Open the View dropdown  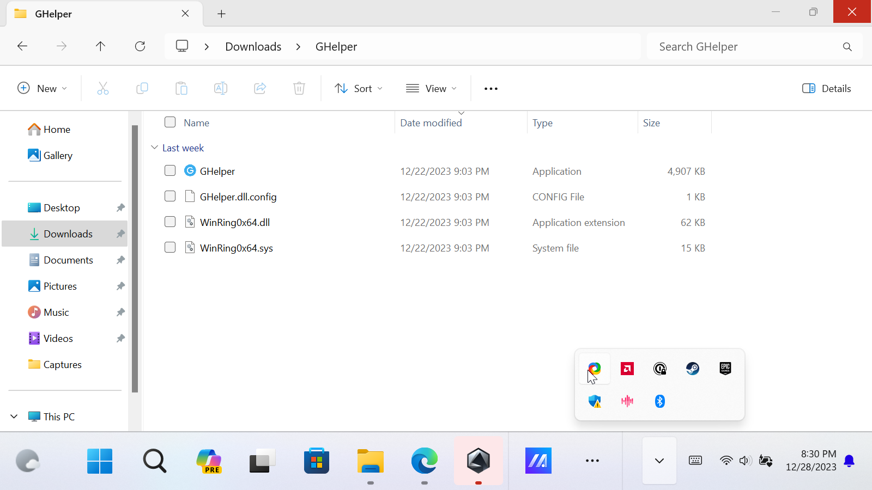(x=432, y=88)
